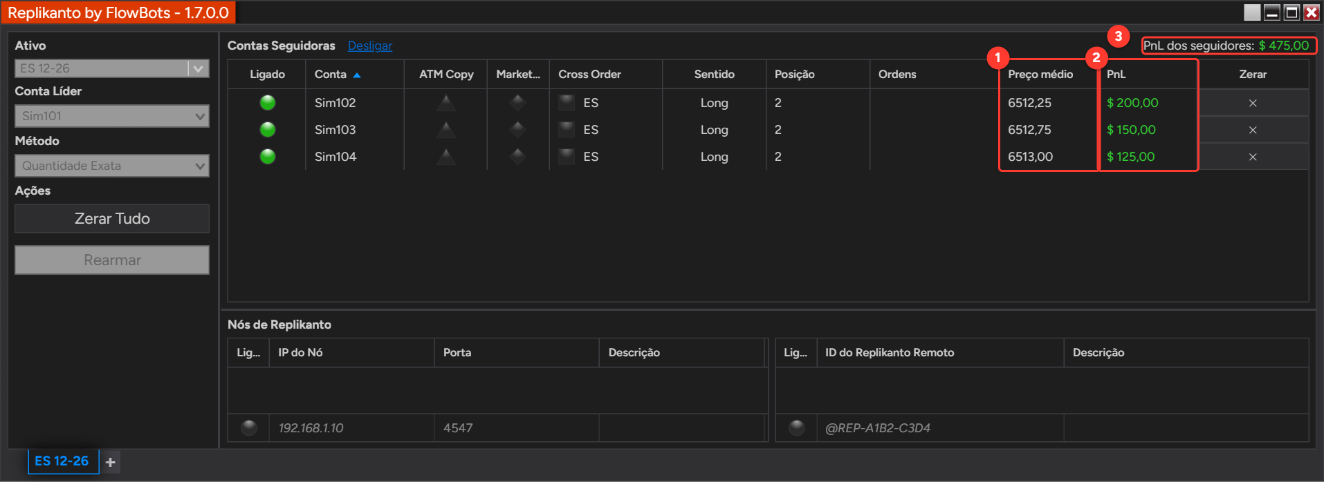Click the blank gray square in title bar
The height and width of the screenshot is (482, 1324).
click(x=1252, y=12)
